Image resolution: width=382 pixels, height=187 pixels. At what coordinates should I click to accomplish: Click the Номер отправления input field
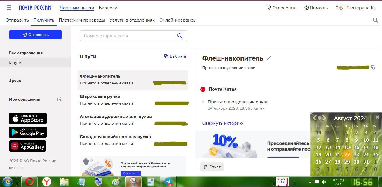(x=129, y=36)
